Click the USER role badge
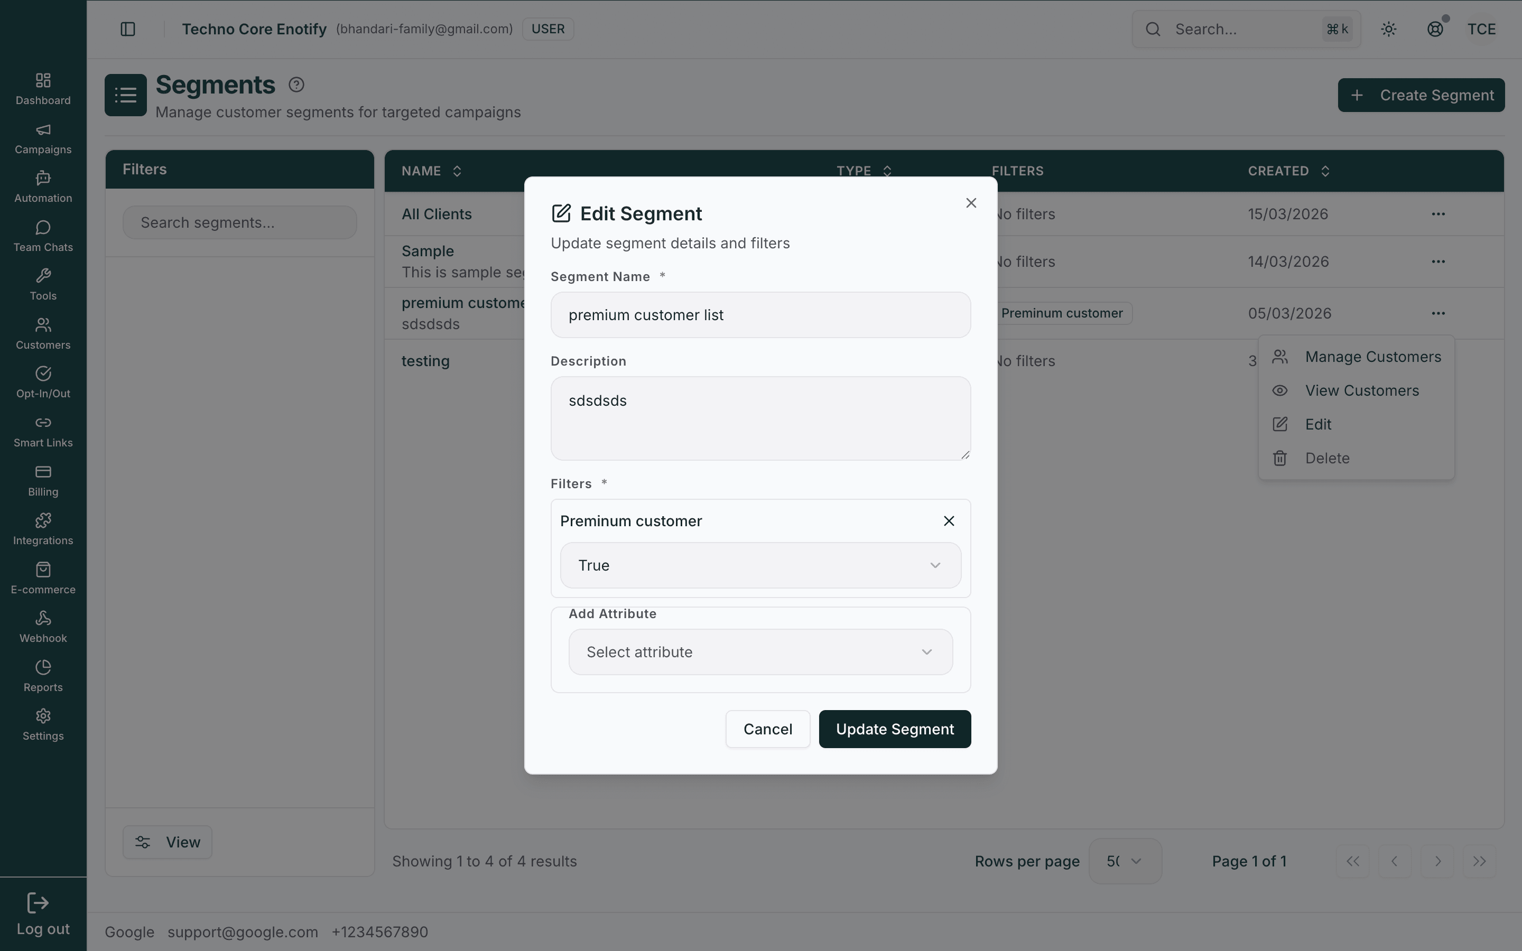This screenshot has height=951, width=1522. pos(548,29)
